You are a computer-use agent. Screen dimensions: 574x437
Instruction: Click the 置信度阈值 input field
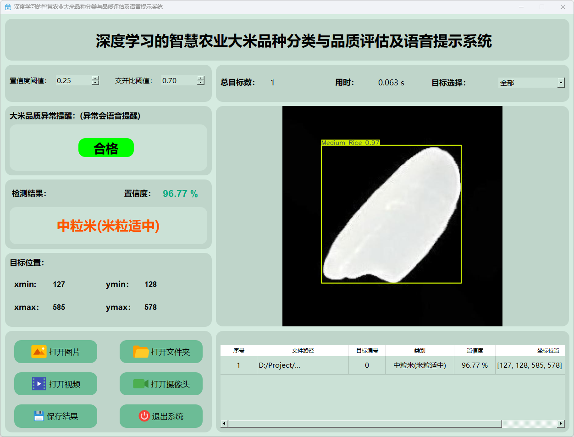[73, 81]
